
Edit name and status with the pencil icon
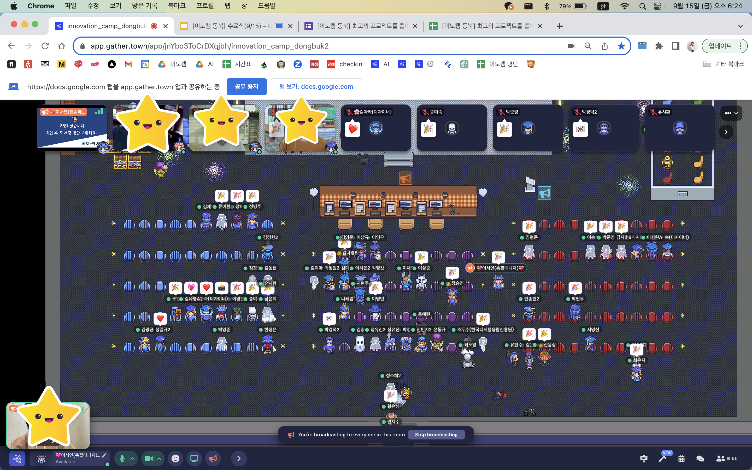coord(104,455)
